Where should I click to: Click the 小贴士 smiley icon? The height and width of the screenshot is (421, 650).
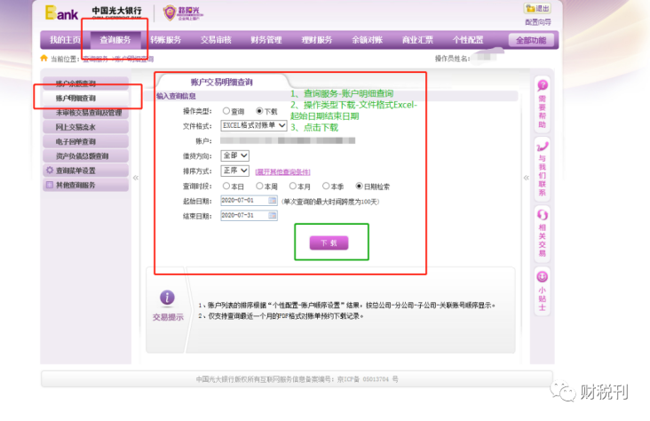[543, 276]
